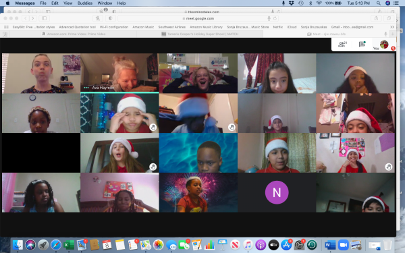Add a new Safari tab with plus
This screenshot has width=405, height=253.
[x=393, y=34]
